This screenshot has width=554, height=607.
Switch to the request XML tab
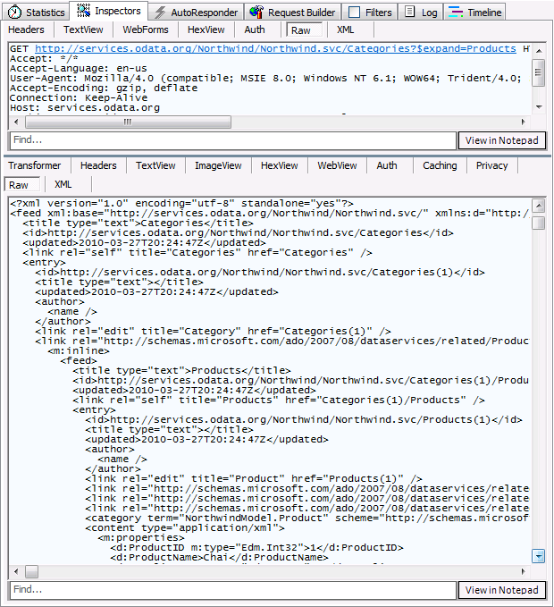click(x=345, y=30)
